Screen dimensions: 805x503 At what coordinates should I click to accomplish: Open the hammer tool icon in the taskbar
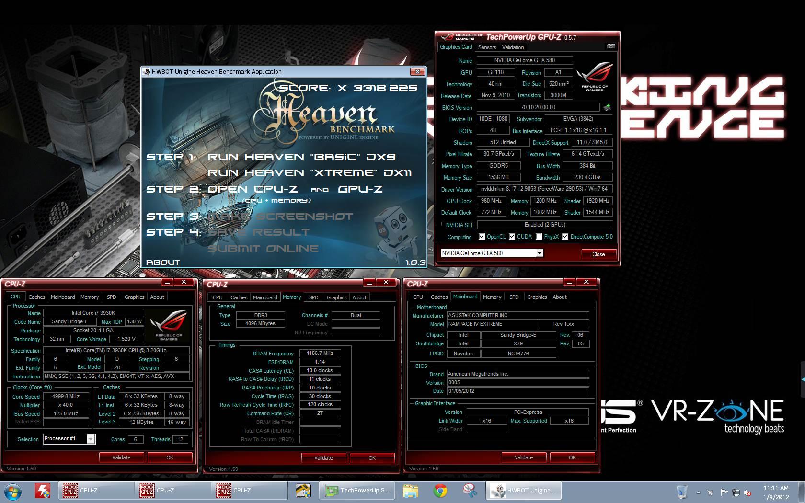point(303,491)
